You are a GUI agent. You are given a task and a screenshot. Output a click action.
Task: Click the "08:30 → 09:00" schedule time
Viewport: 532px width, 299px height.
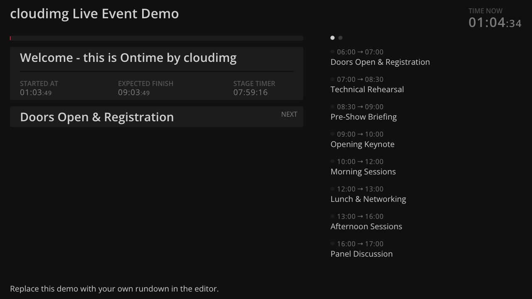360,107
